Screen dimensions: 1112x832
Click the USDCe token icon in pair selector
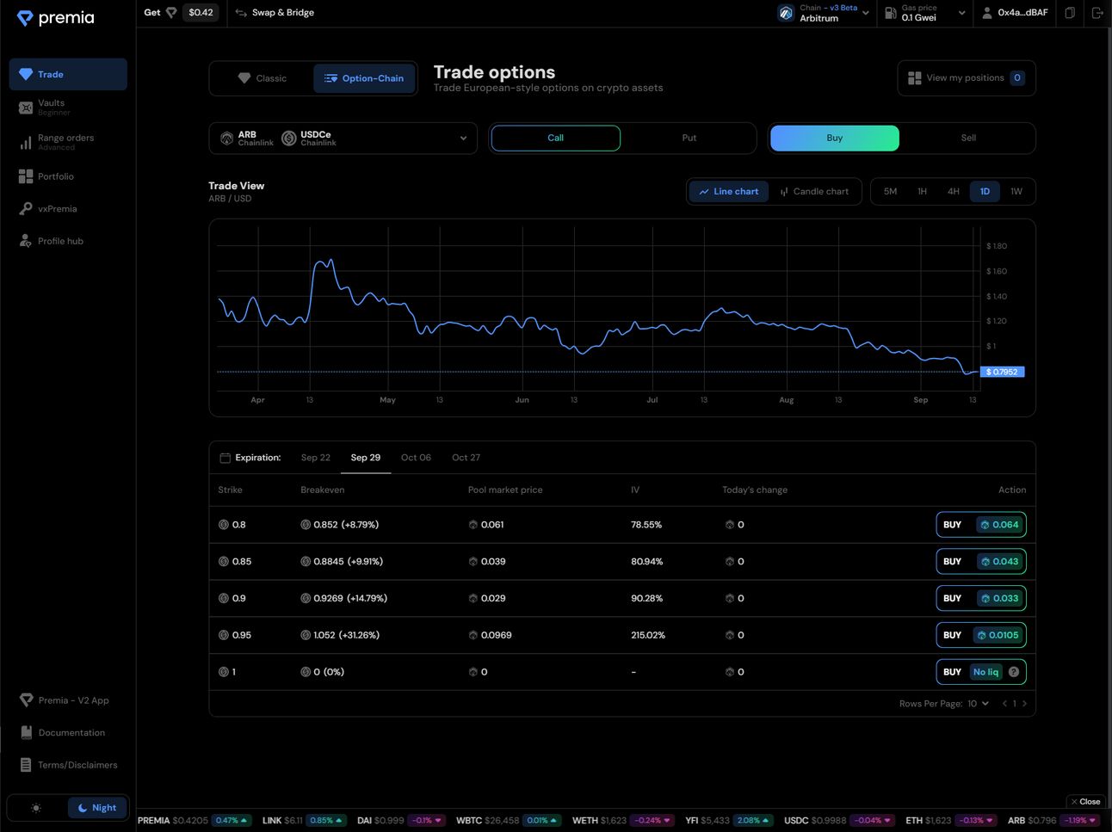(x=289, y=139)
